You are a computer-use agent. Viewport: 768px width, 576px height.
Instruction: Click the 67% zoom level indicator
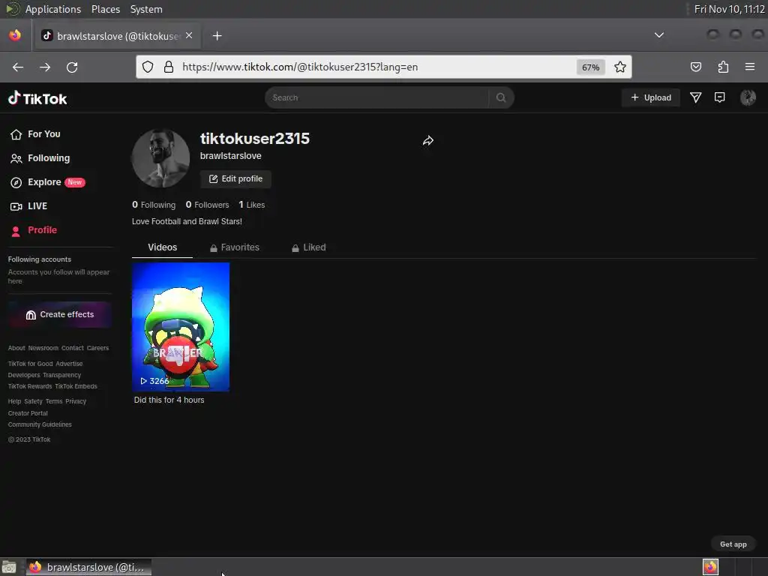coord(591,67)
